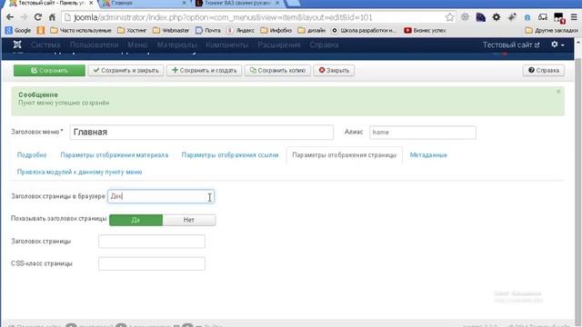
Task: Click Сохранить копию button
Action: tap(277, 71)
